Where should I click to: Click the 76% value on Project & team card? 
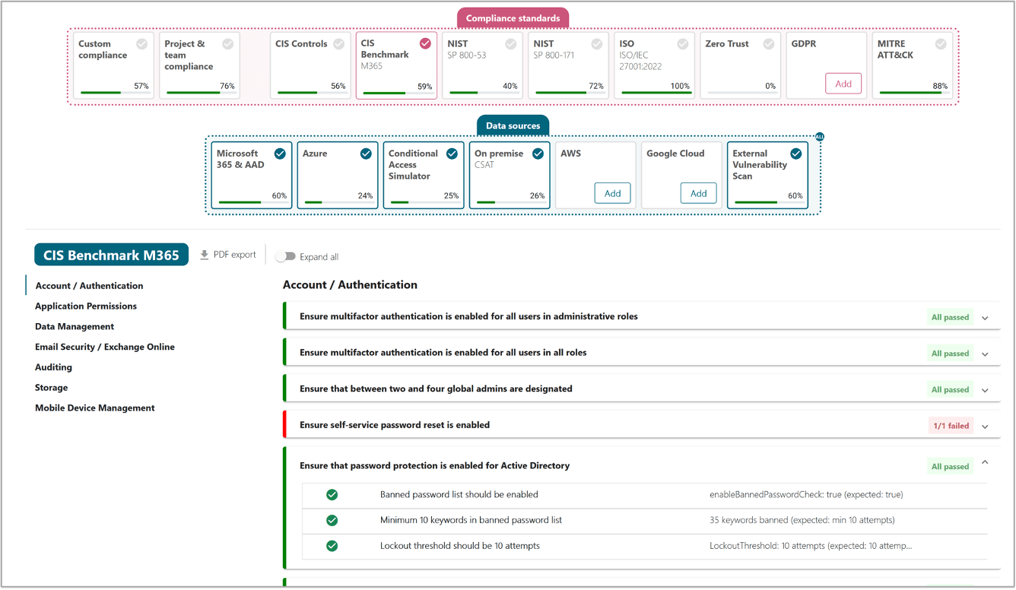[227, 86]
